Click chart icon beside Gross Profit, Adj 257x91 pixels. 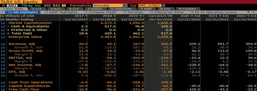3,51
